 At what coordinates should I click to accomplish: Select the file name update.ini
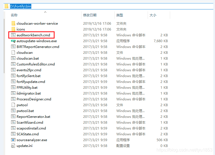pyautogui.click(x=25, y=146)
